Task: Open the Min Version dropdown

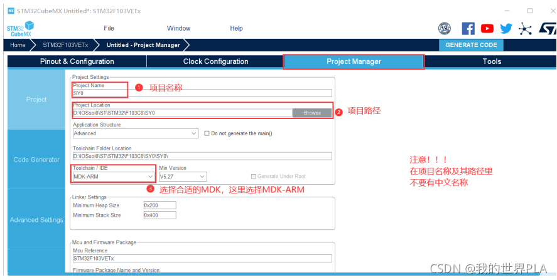Action: 183,176
